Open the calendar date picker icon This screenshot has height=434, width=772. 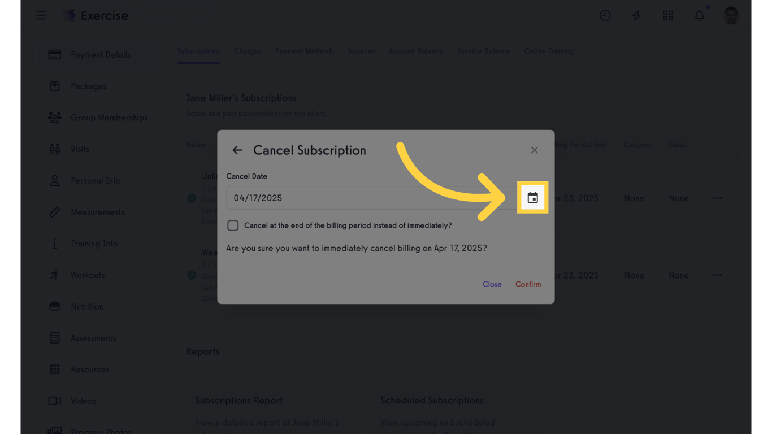click(x=532, y=198)
